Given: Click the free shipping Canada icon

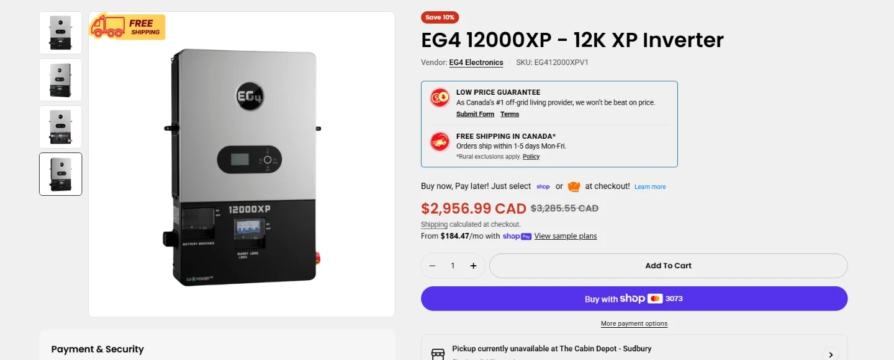Looking at the screenshot, I should click(440, 141).
